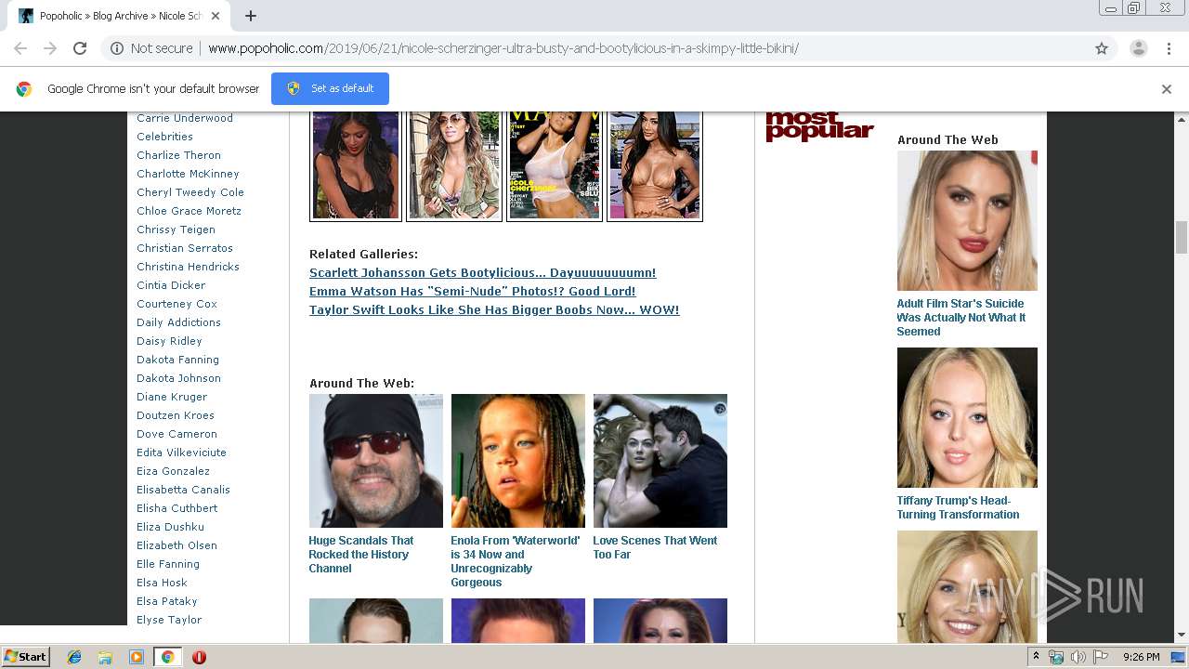Click the clock showing 9:26 PM
The width and height of the screenshot is (1189, 669).
(1141, 657)
